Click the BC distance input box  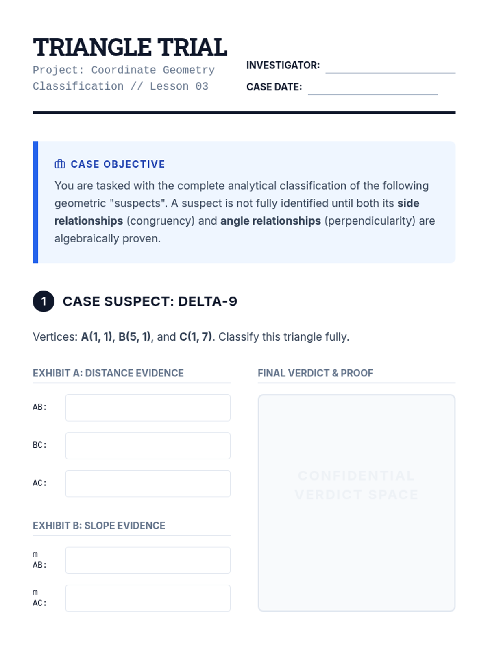click(x=148, y=446)
